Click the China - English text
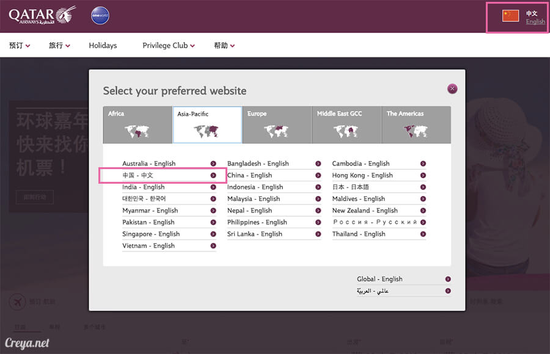Screen dimensions: 550x354 (x=249, y=175)
